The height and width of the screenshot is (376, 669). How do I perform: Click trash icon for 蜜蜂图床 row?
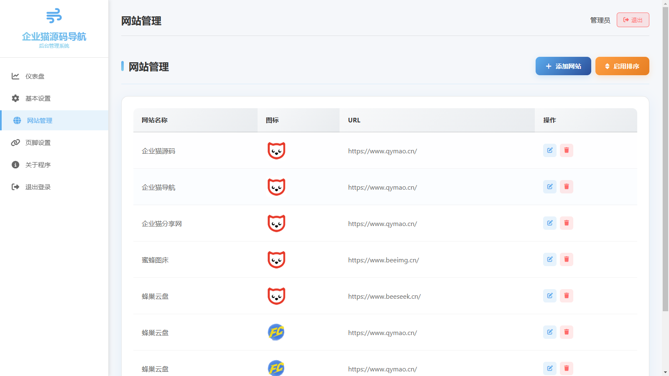pyautogui.click(x=566, y=259)
